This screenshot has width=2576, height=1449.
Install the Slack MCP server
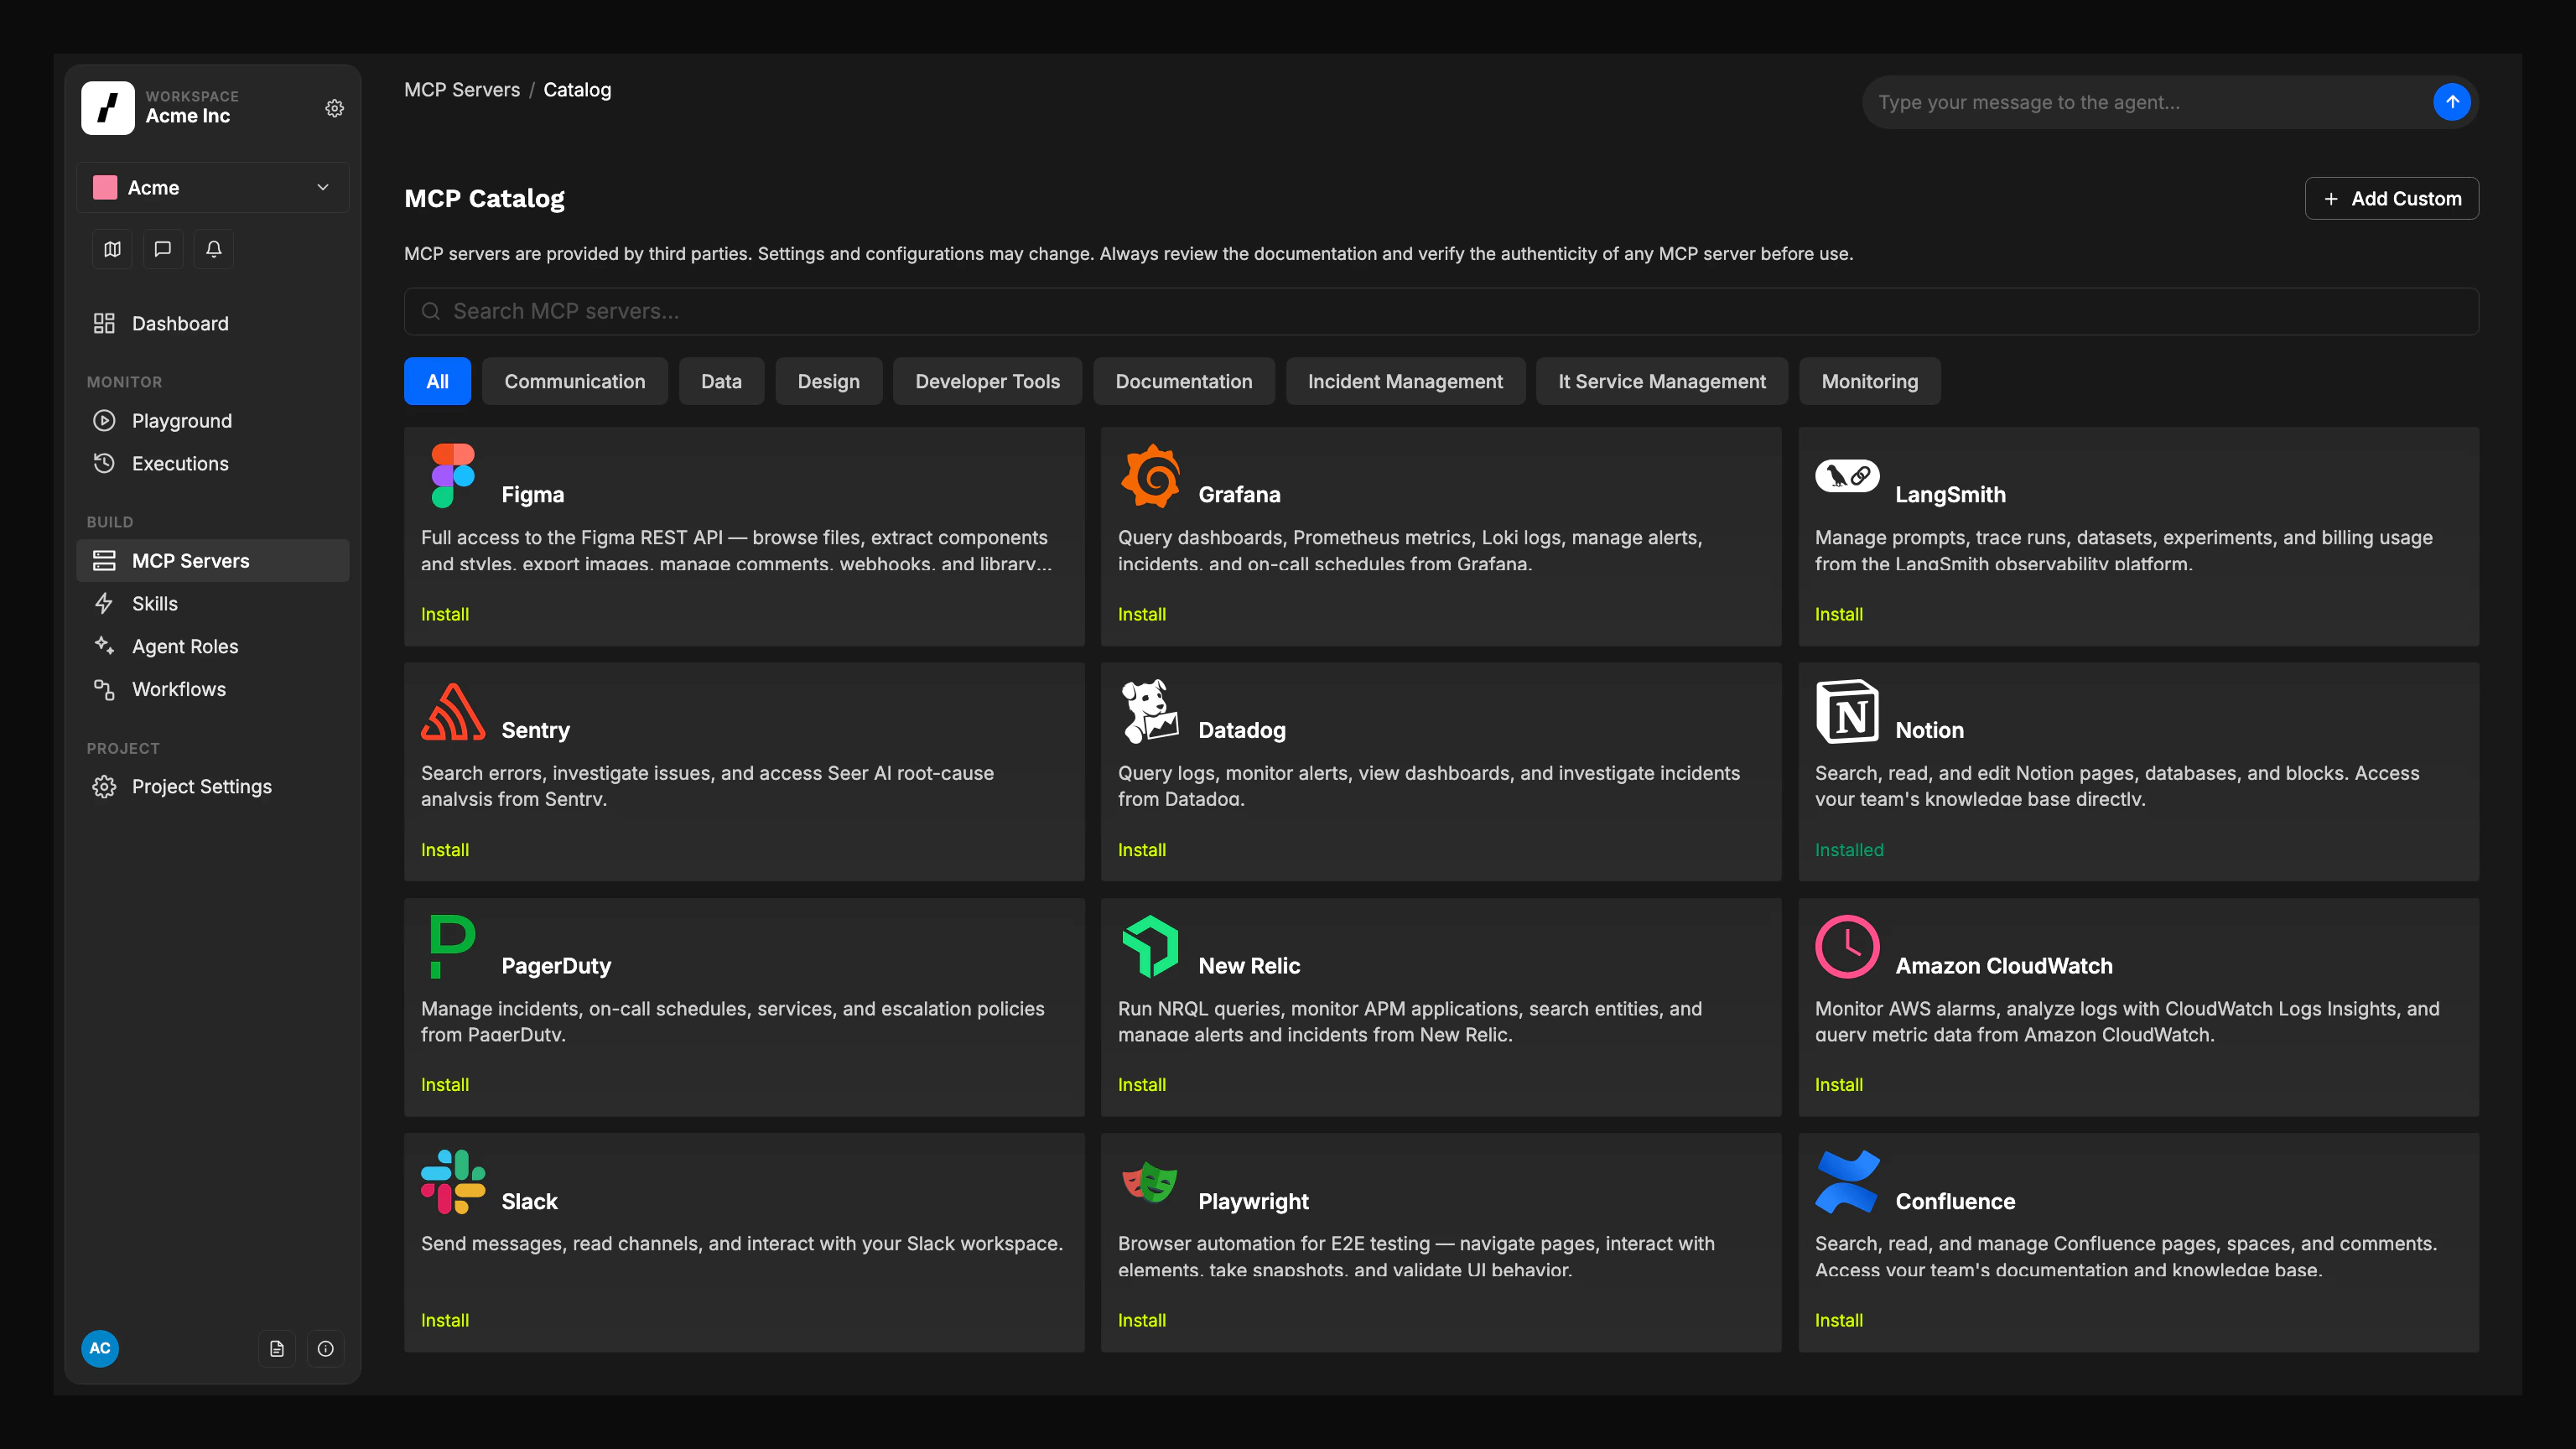[x=445, y=1320]
